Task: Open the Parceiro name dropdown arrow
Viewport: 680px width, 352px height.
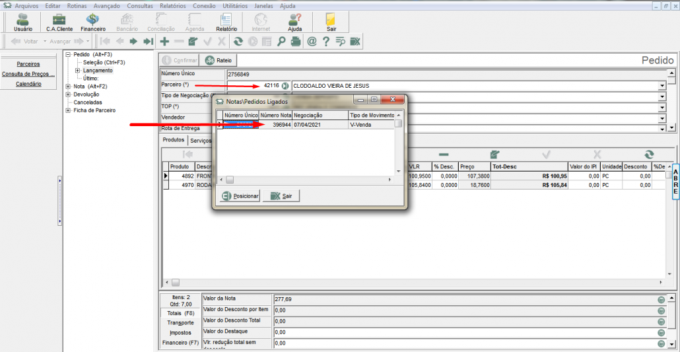Action: click(662, 86)
